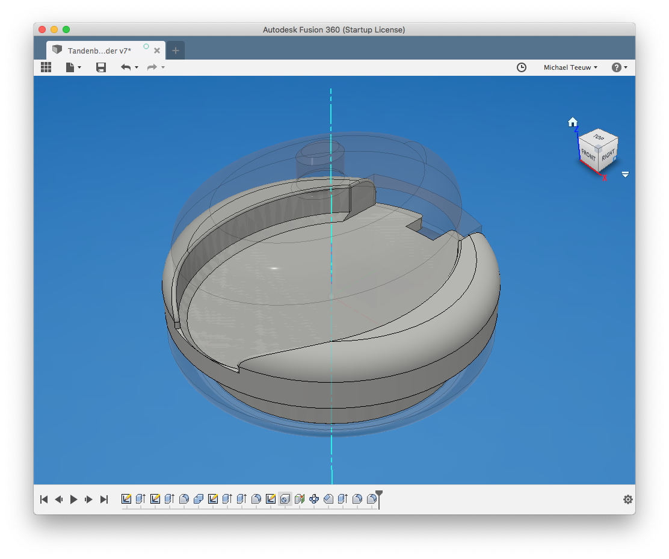Open the ViewCube options dropdown arrow

coord(625,174)
